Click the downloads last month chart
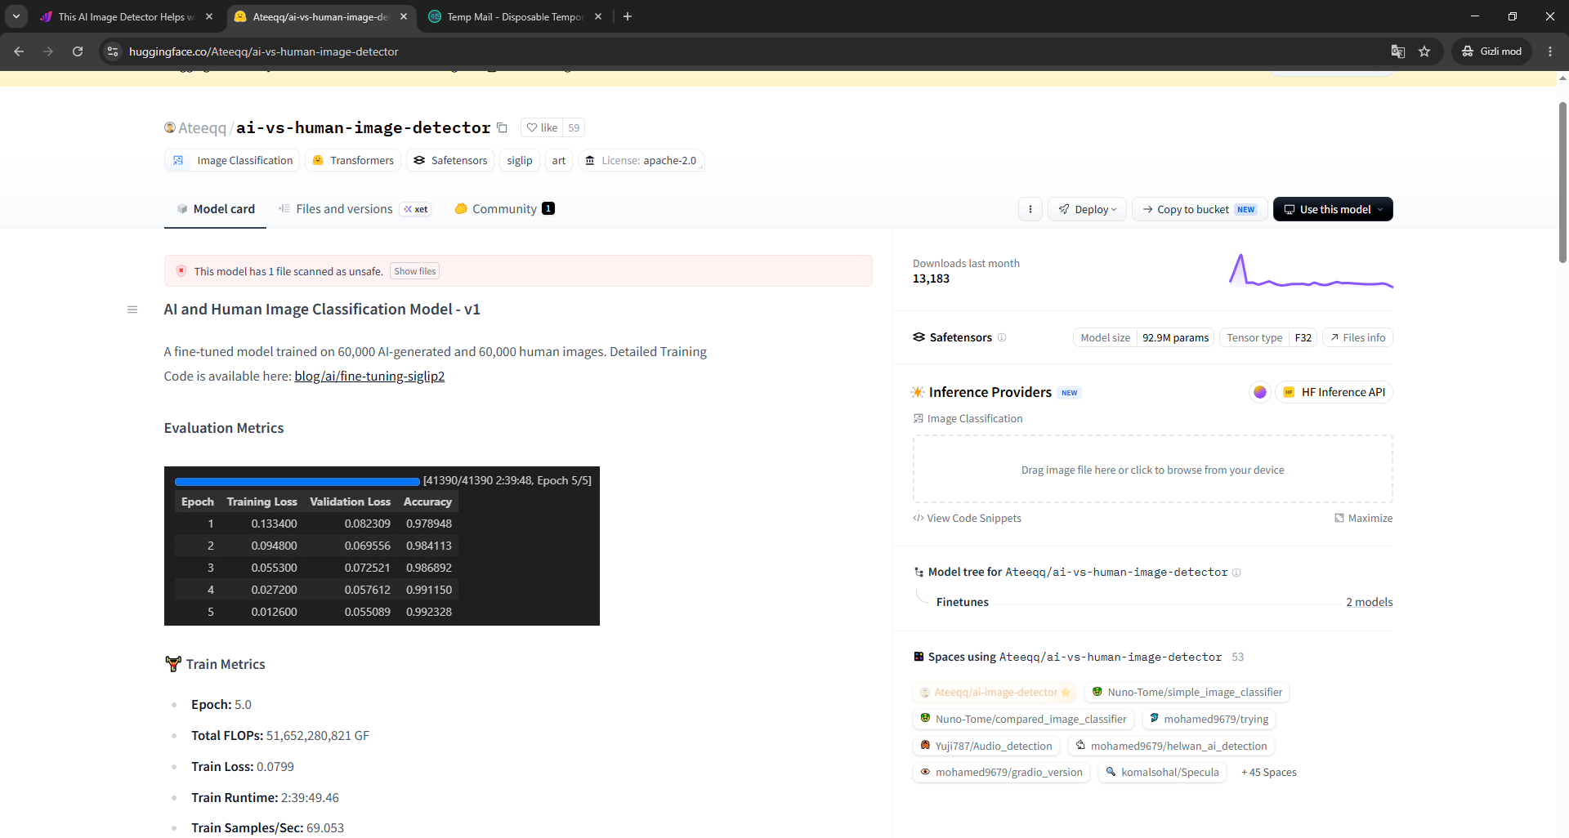This screenshot has height=838, width=1569. [1311, 271]
